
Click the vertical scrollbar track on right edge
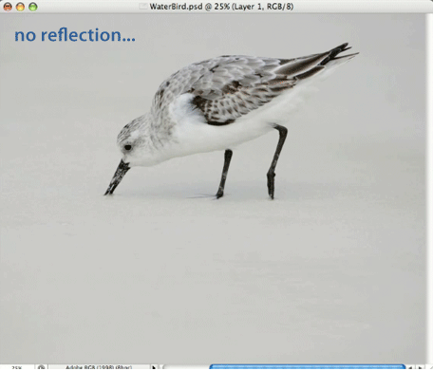tap(429, 189)
